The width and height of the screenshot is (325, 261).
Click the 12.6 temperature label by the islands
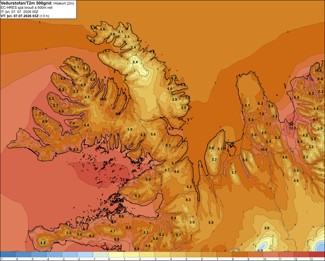pos(124,180)
